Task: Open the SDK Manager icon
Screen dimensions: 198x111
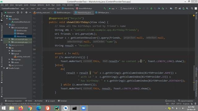Action: click(x=187, y=8)
